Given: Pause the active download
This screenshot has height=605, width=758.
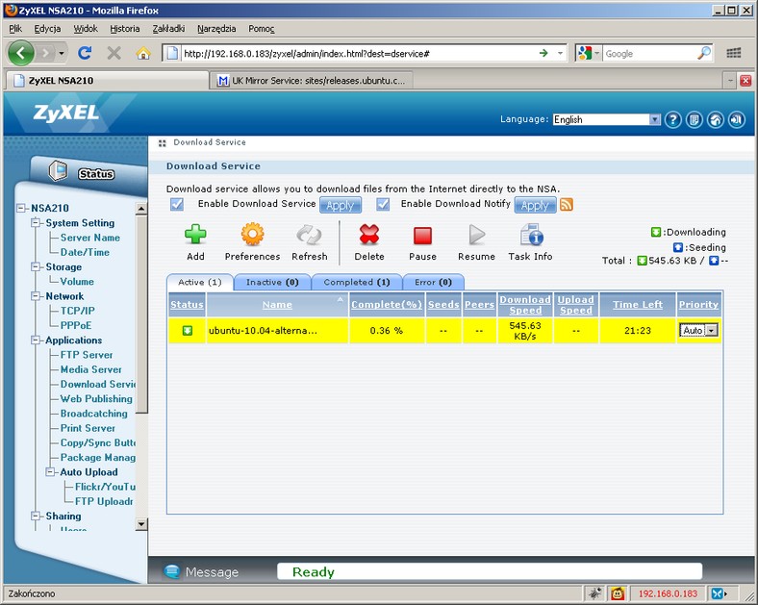Looking at the screenshot, I should tap(422, 236).
